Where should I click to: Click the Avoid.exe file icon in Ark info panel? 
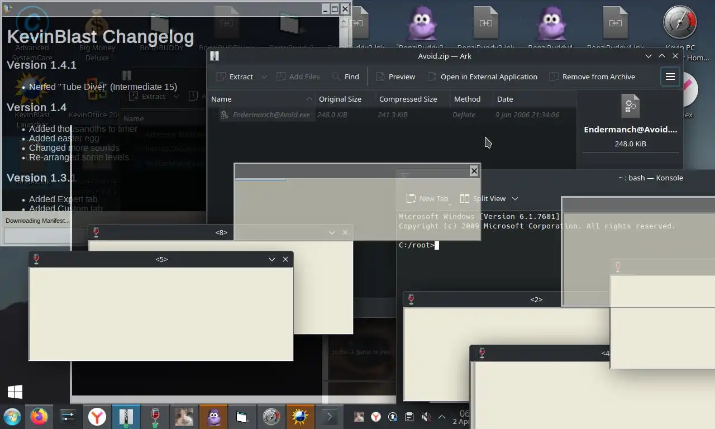(x=630, y=106)
